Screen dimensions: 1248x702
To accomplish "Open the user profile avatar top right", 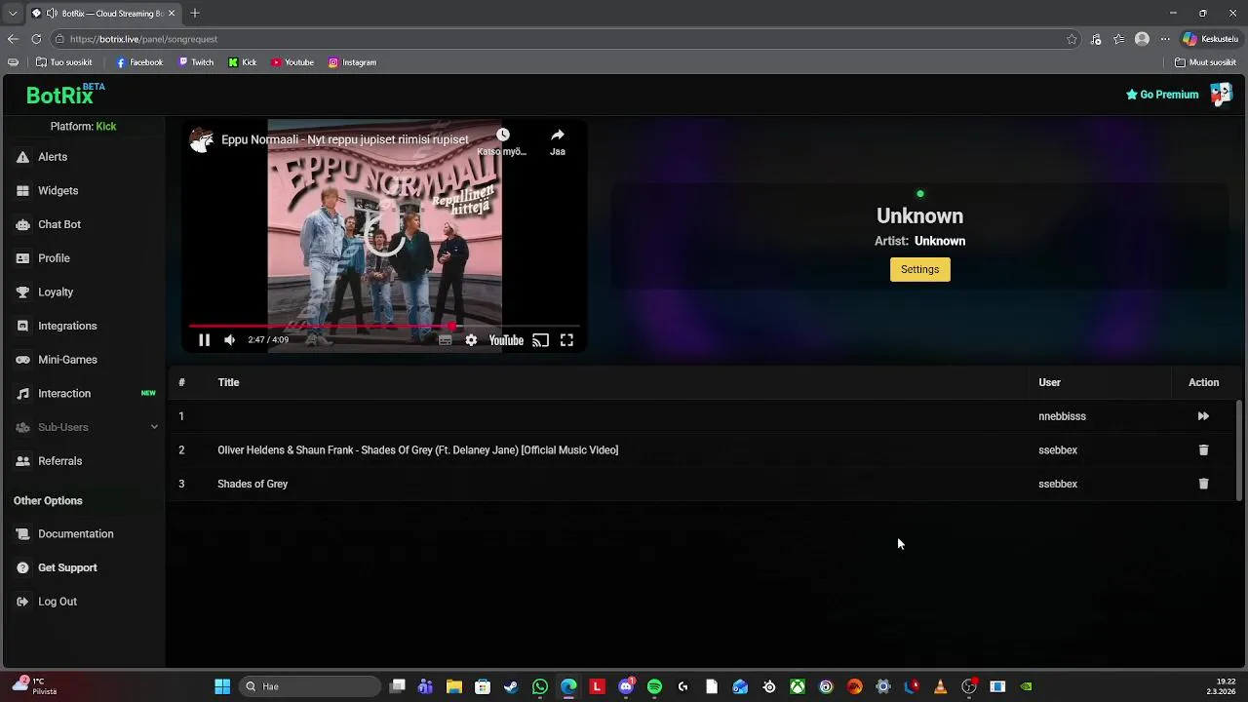I will pos(1221,95).
